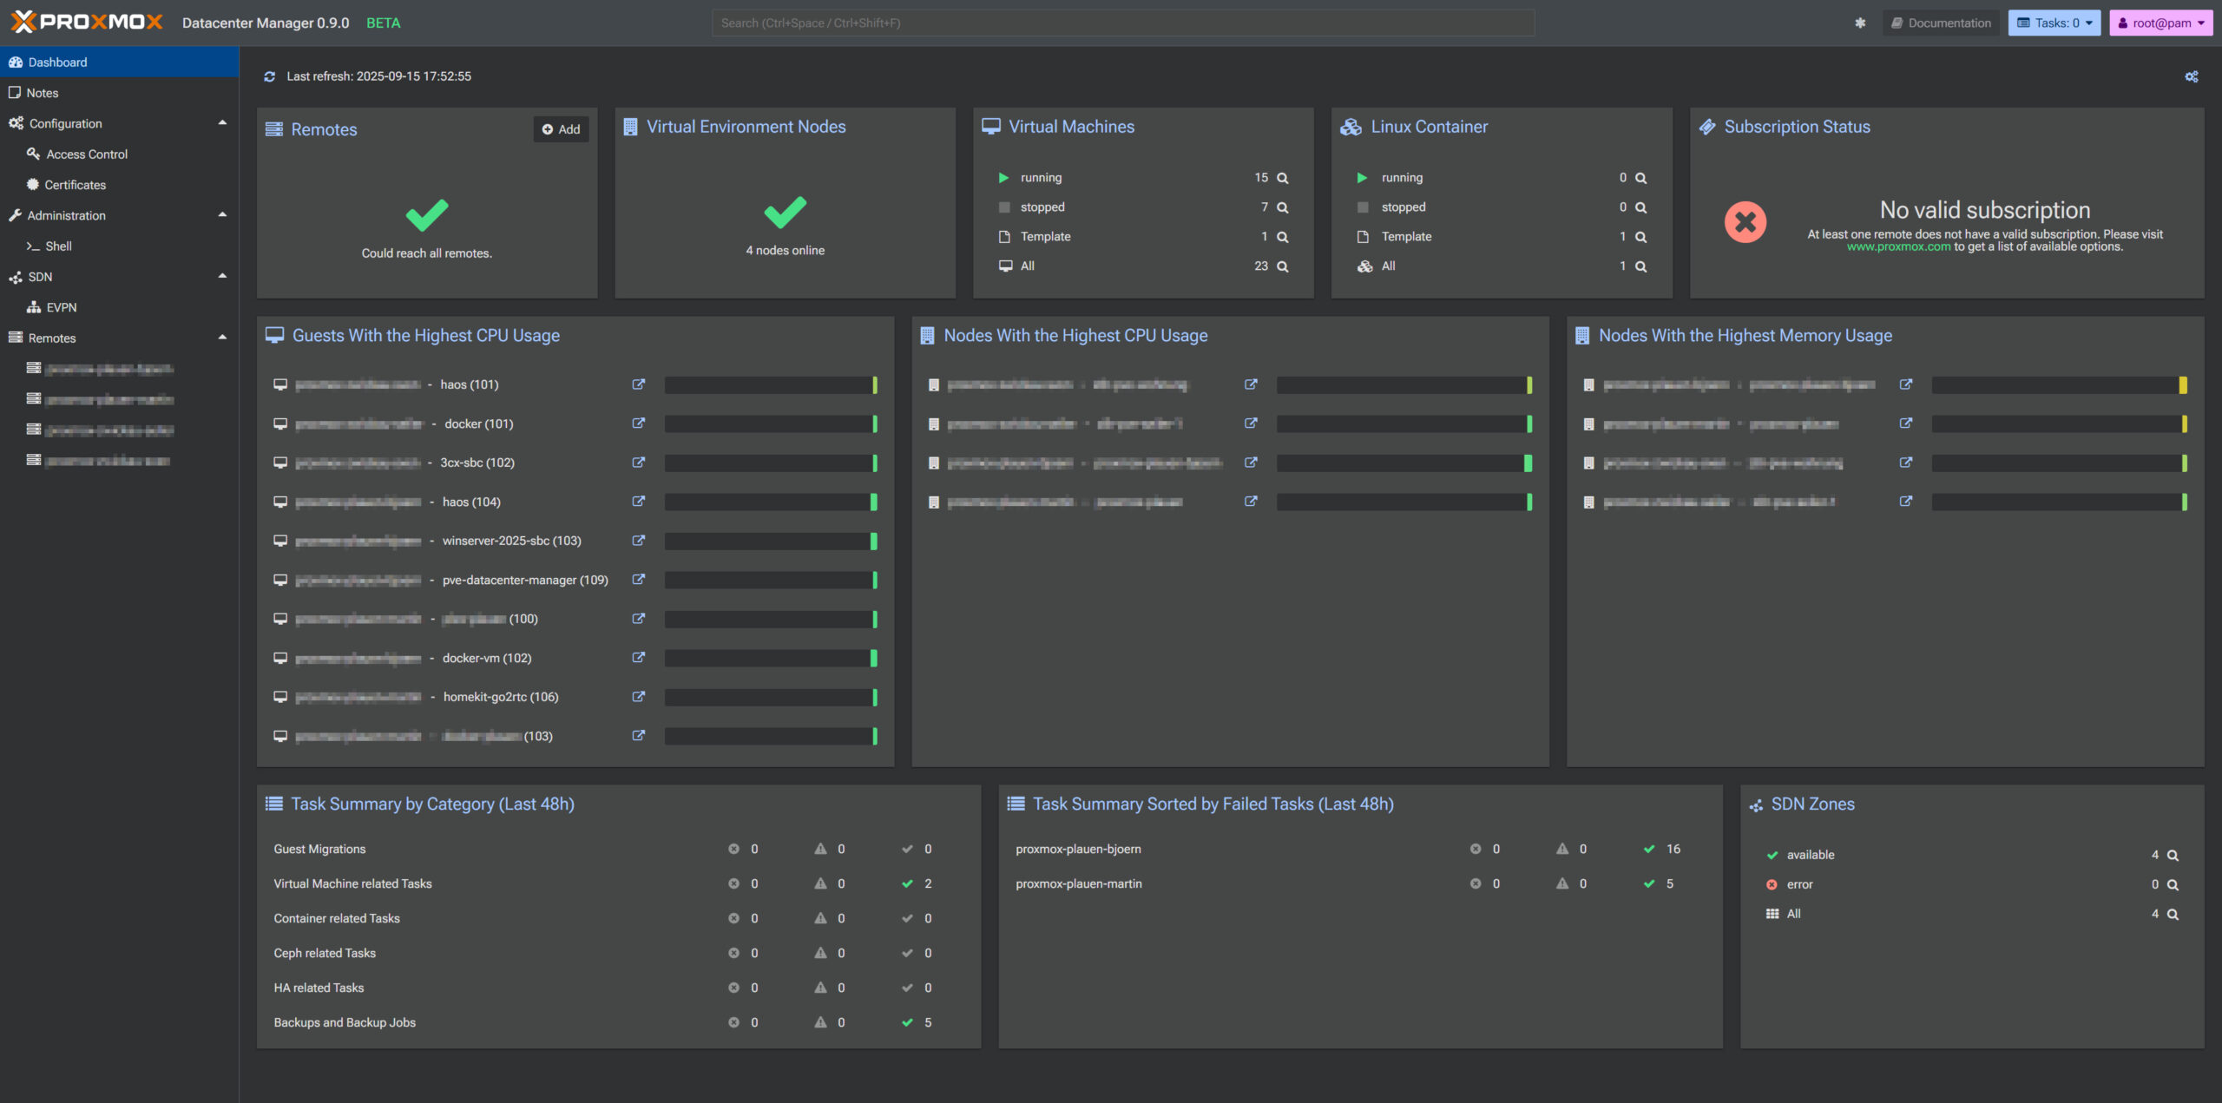
Task: Open haos (101) guest external link icon
Action: click(639, 384)
